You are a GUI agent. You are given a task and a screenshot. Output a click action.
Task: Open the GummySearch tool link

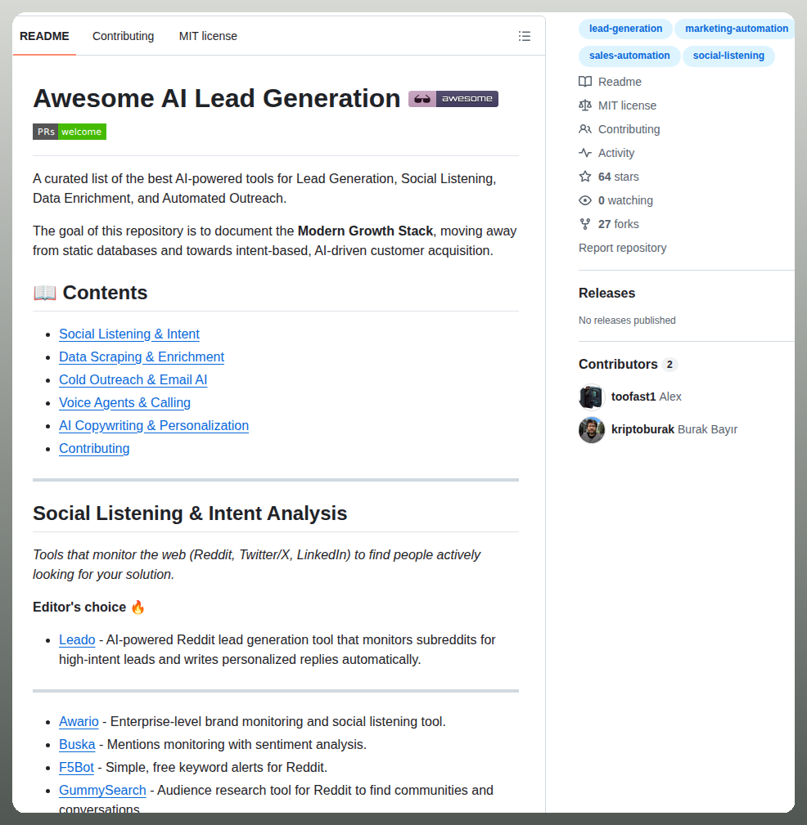[x=102, y=791]
